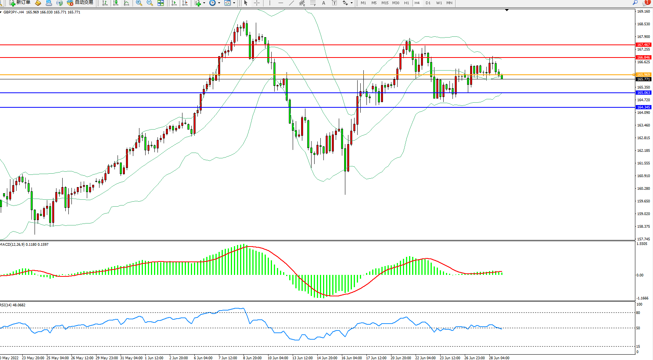
Task: Click the New Order (新订单) button
Action: tap(20, 3)
